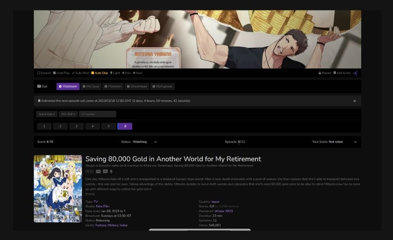The width and height of the screenshot is (393, 240).
Task: Toggle the Light switch
Action: (115, 73)
